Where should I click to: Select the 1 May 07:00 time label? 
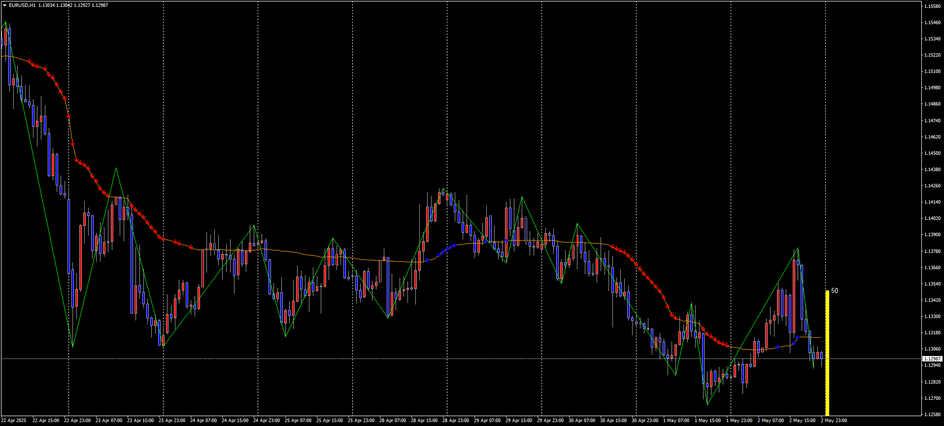click(x=676, y=421)
